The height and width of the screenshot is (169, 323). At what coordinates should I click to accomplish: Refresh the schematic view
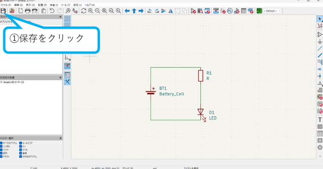tap(84, 11)
